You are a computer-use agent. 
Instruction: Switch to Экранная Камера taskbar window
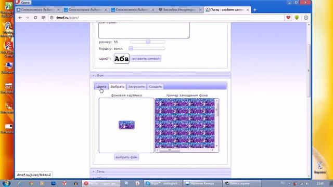point(202,183)
